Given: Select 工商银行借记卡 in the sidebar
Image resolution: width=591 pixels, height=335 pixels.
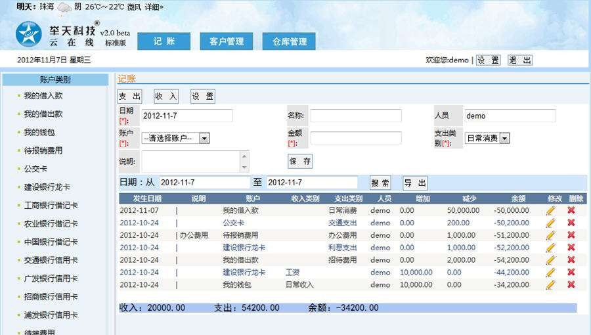Looking at the screenshot, I should [x=51, y=206].
